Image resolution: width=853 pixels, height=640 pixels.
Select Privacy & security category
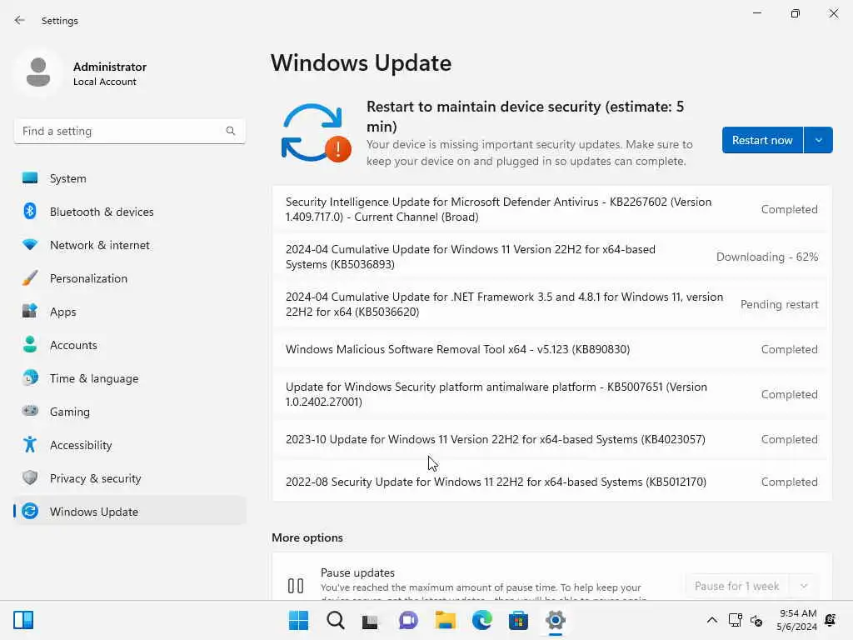(x=129, y=477)
